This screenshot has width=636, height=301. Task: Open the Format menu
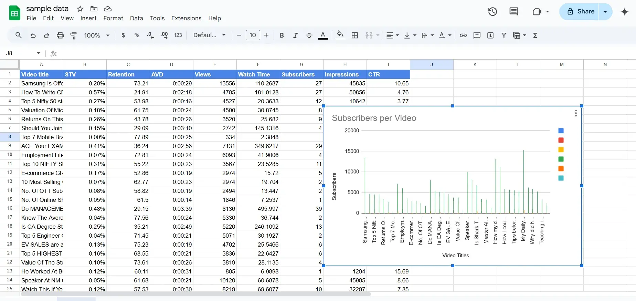pos(113,18)
